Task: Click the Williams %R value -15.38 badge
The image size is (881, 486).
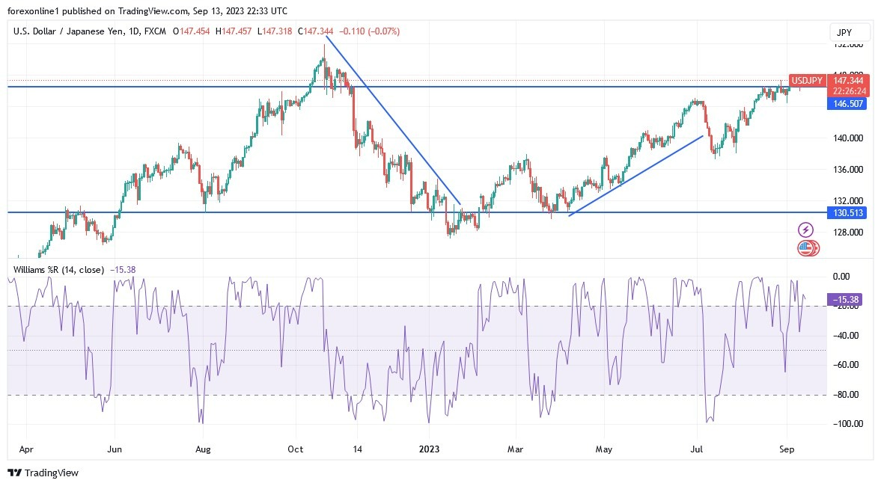Action: pyautogui.click(x=844, y=301)
